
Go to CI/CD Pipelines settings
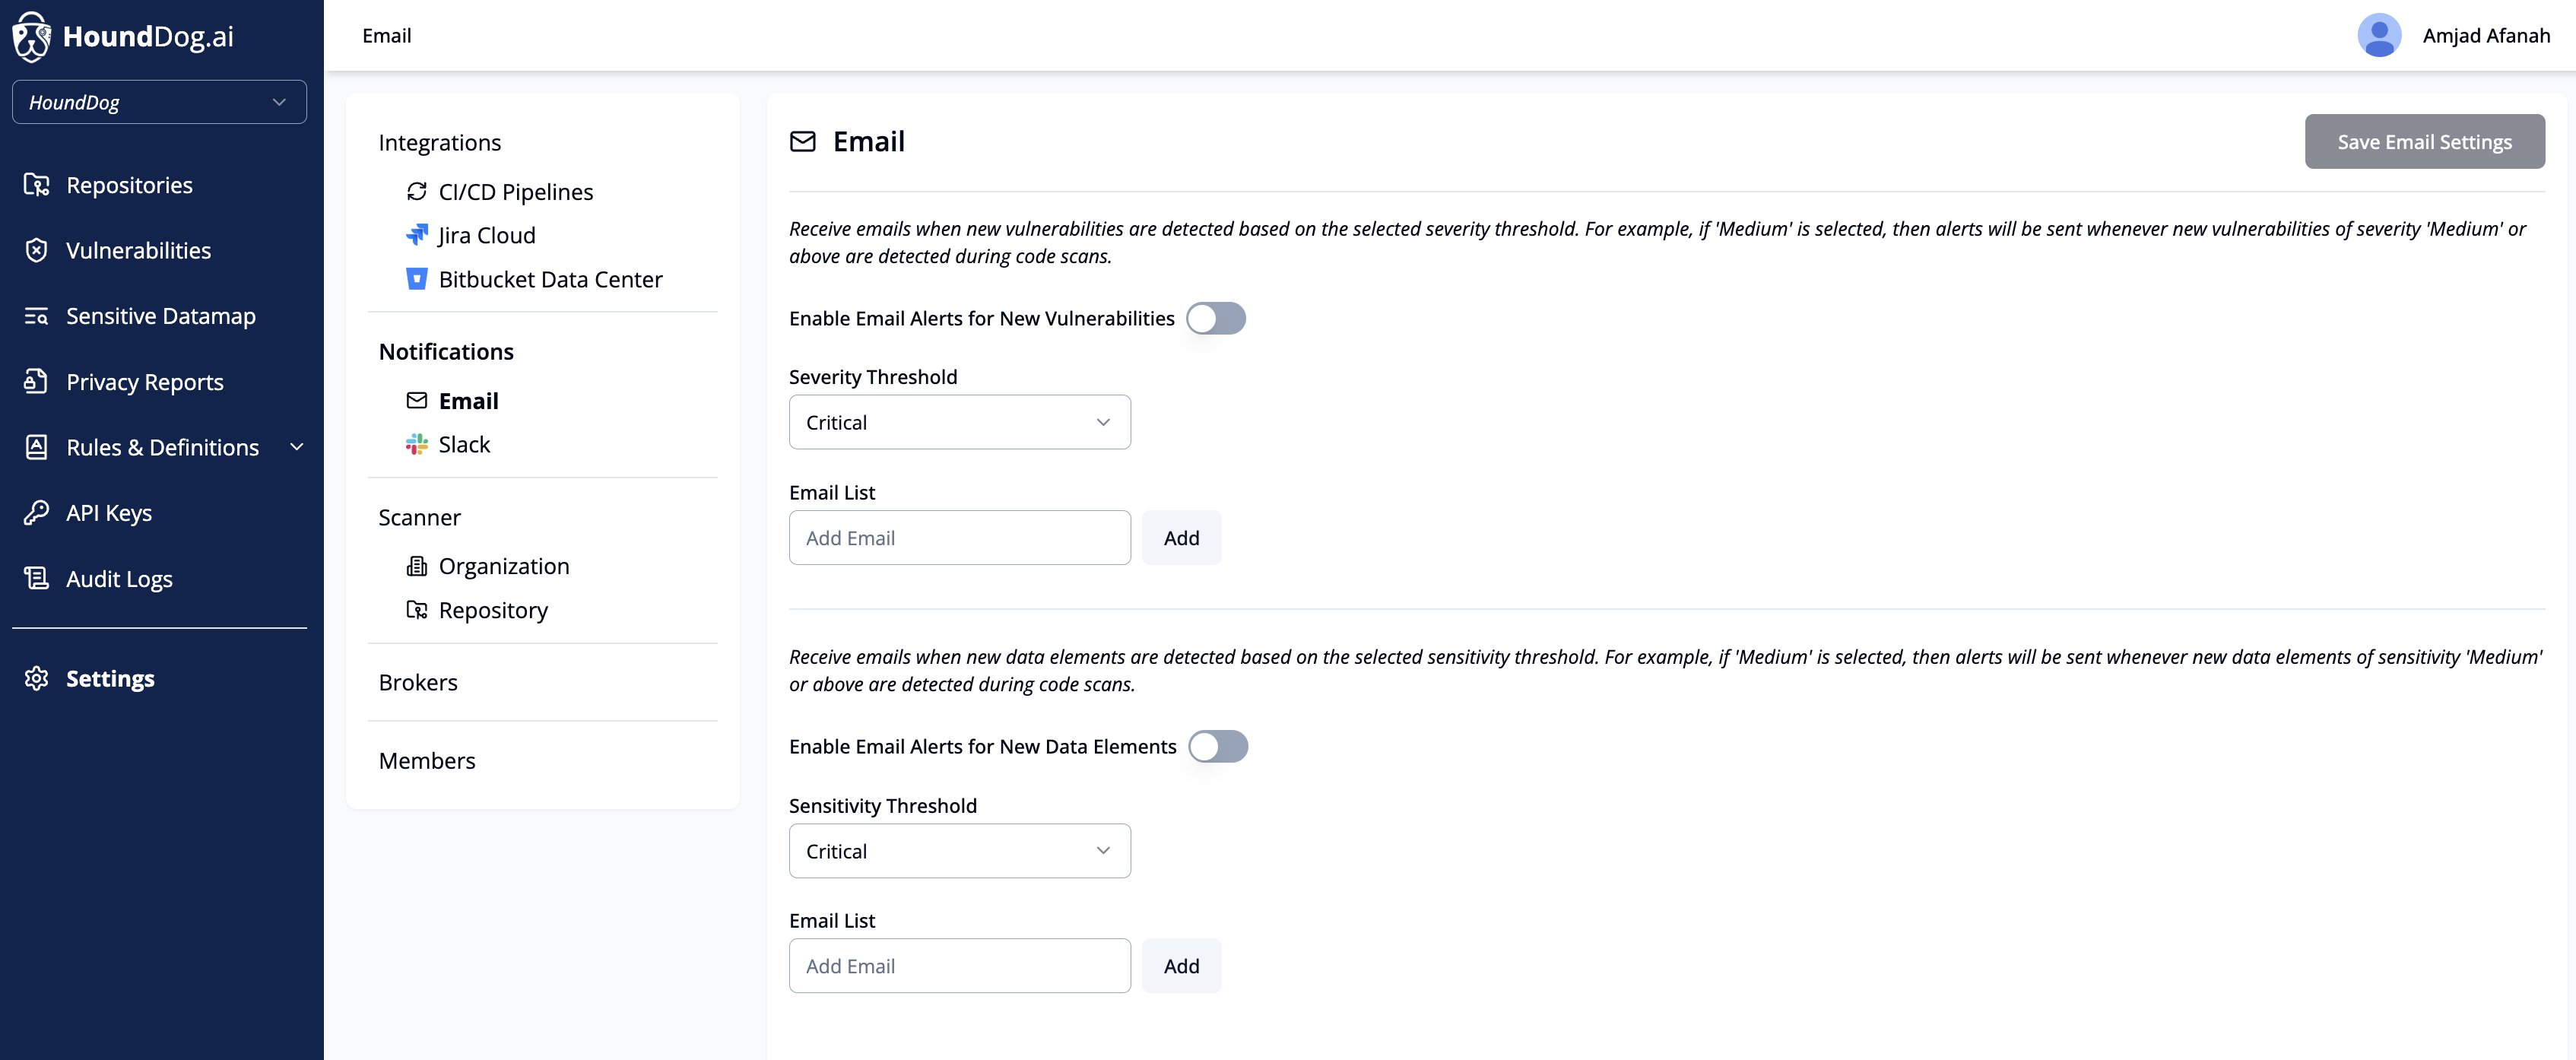515,192
